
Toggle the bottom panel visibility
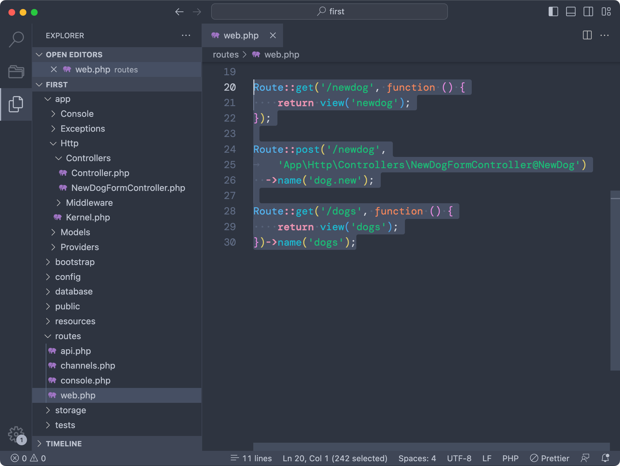coord(571,12)
